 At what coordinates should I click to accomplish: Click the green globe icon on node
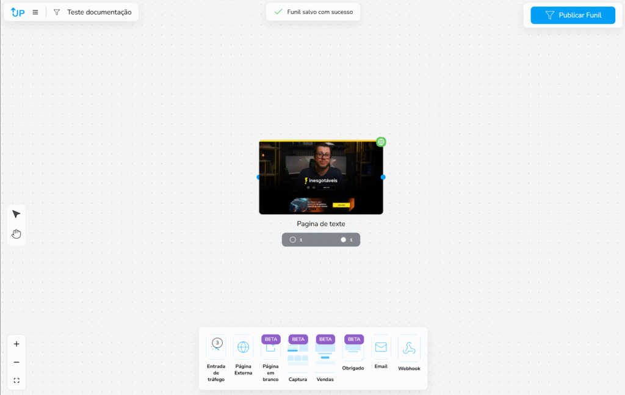(x=381, y=142)
